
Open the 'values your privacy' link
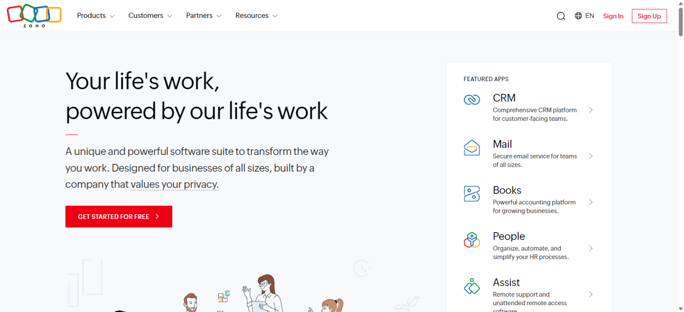[174, 184]
